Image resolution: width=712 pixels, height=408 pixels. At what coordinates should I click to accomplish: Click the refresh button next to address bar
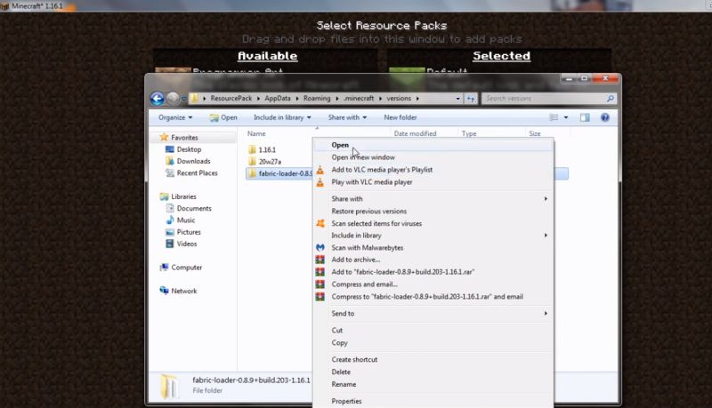[x=471, y=99]
